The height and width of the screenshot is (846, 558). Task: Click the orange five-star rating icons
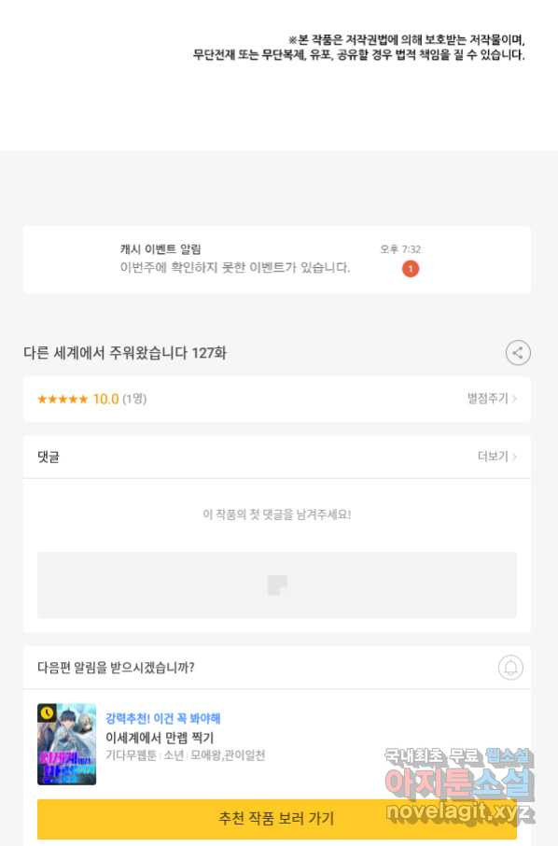click(x=62, y=400)
